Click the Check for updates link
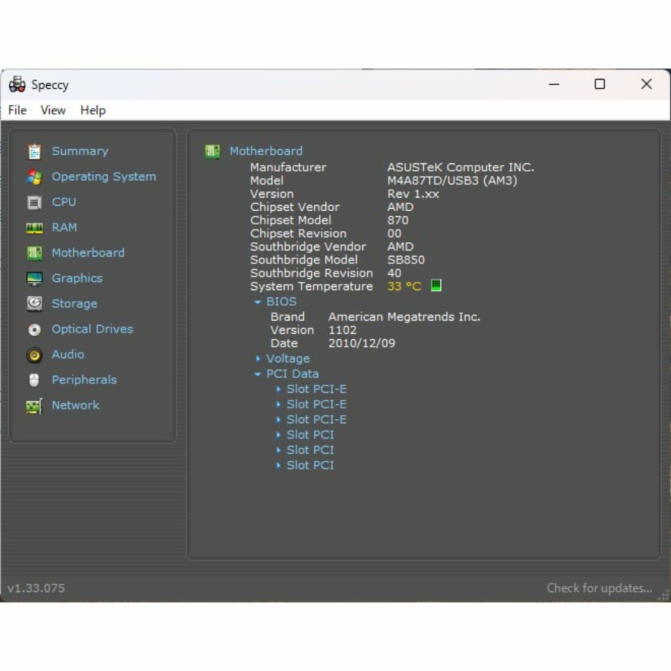 (x=600, y=588)
